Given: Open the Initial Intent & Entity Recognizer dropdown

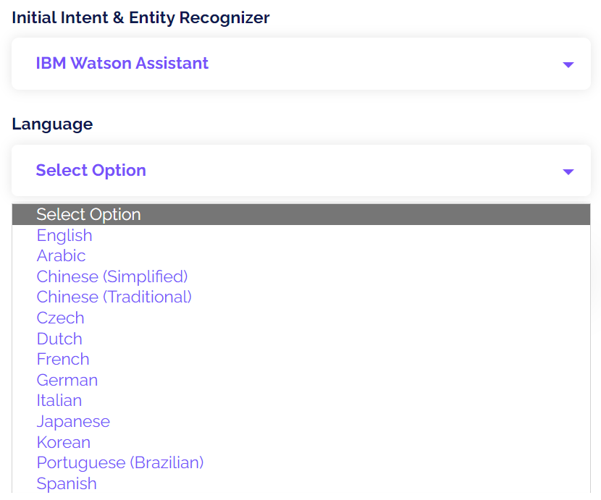Looking at the screenshot, I should [300, 64].
